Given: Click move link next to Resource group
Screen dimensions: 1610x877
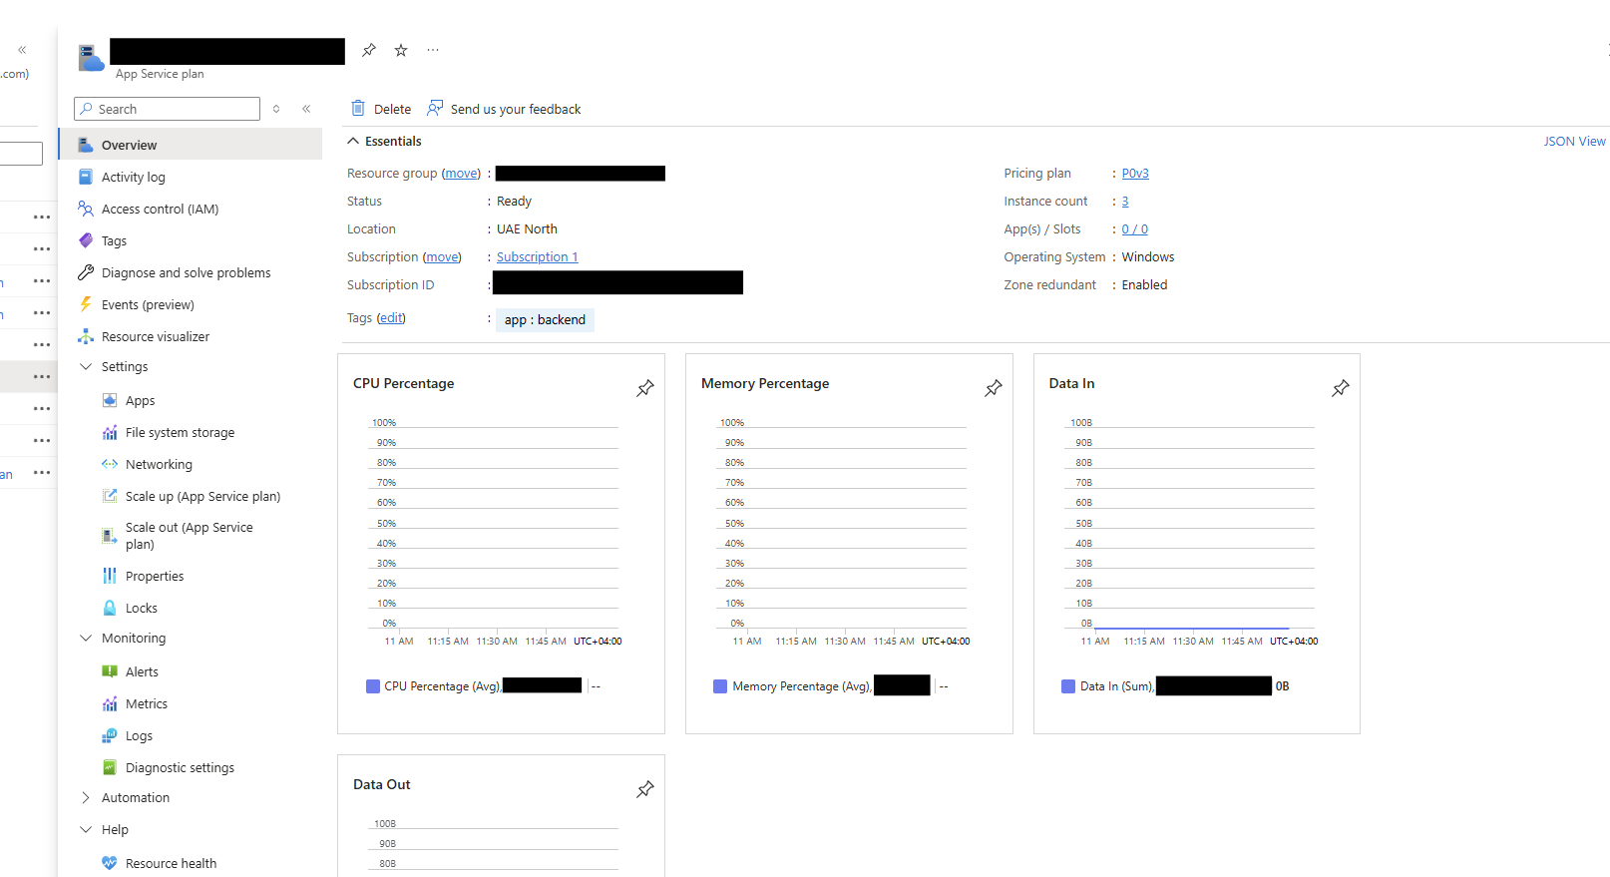Looking at the screenshot, I should [x=461, y=173].
